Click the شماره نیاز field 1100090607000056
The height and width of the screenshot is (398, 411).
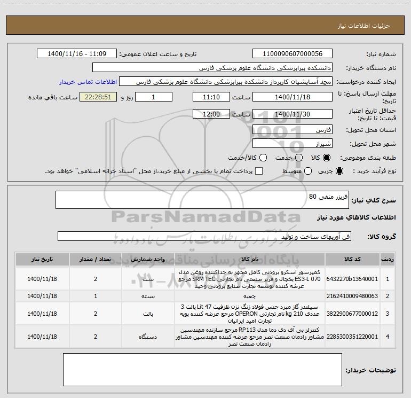coord(293,54)
